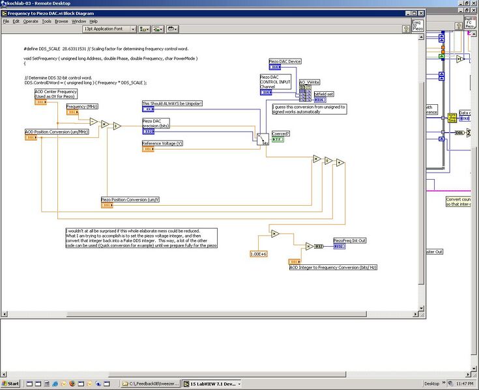Click the Windows Start button
This screenshot has width=479, height=390.
coord(11,383)
